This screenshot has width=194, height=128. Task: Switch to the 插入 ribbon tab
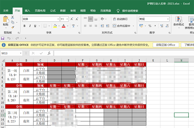(27, 11)
